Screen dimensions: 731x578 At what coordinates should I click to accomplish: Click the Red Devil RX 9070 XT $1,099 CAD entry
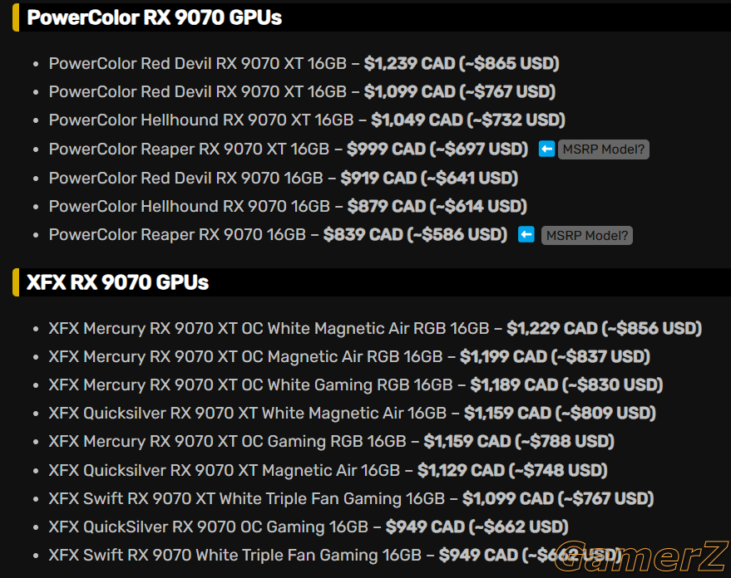302,92
